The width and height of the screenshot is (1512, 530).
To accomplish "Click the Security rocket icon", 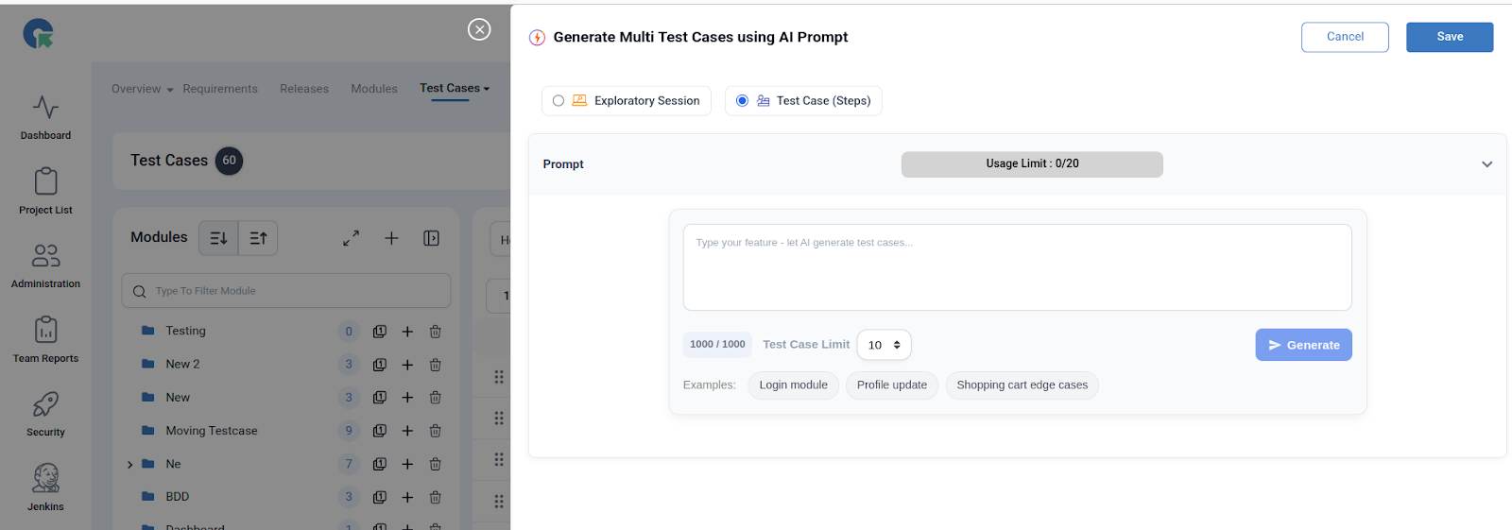I will click(45, 405).
